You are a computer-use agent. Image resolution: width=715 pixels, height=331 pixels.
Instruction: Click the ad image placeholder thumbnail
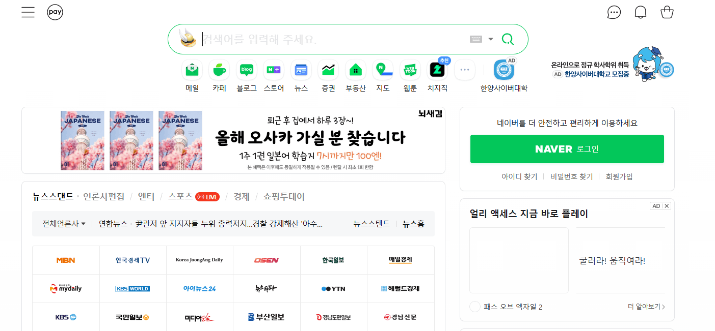pyautogui.click(x=519, y=260)
